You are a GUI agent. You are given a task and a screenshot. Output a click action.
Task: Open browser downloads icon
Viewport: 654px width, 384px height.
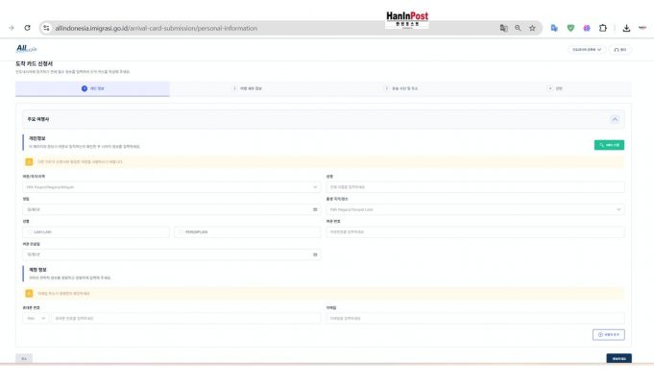625,28
